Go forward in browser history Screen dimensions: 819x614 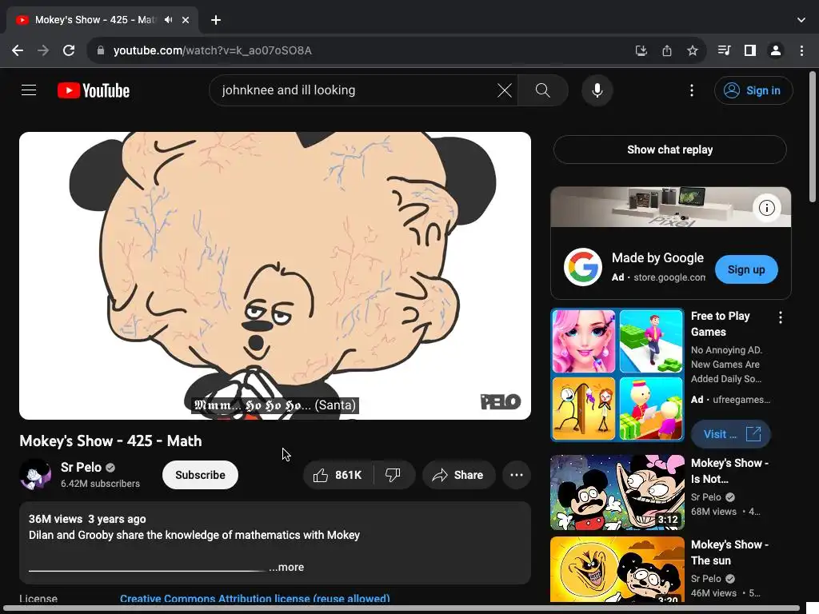tap(43, 50)
